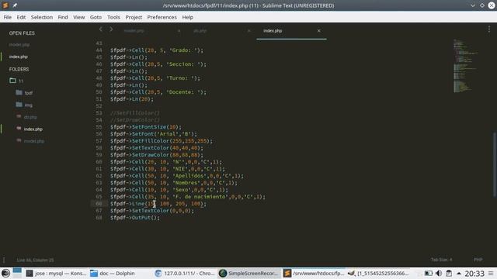Switch to the jose : mysql Konsole window

[56, 273]
